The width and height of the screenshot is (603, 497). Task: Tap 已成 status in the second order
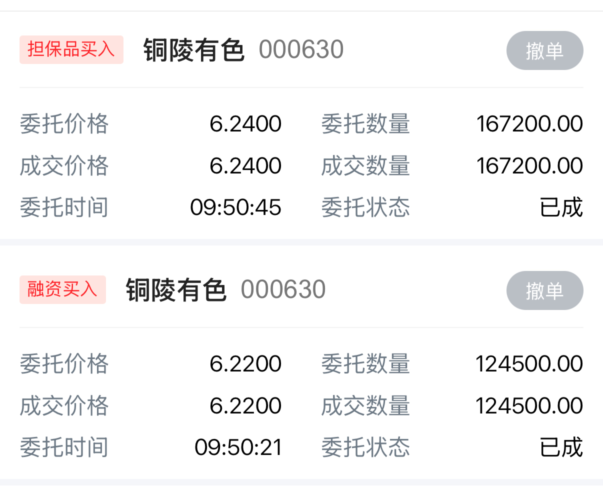click(561, 447)
